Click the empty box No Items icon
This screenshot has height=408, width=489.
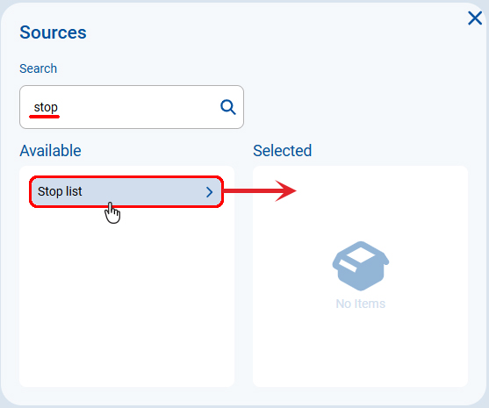tap(361, 266)
